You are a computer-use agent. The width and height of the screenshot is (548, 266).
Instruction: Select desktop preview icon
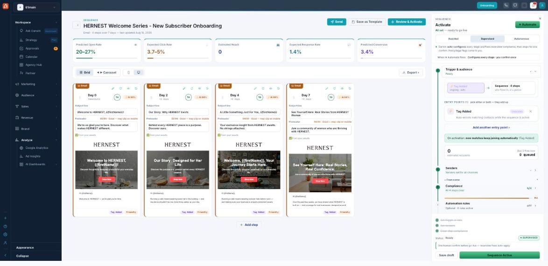point(138,72)
